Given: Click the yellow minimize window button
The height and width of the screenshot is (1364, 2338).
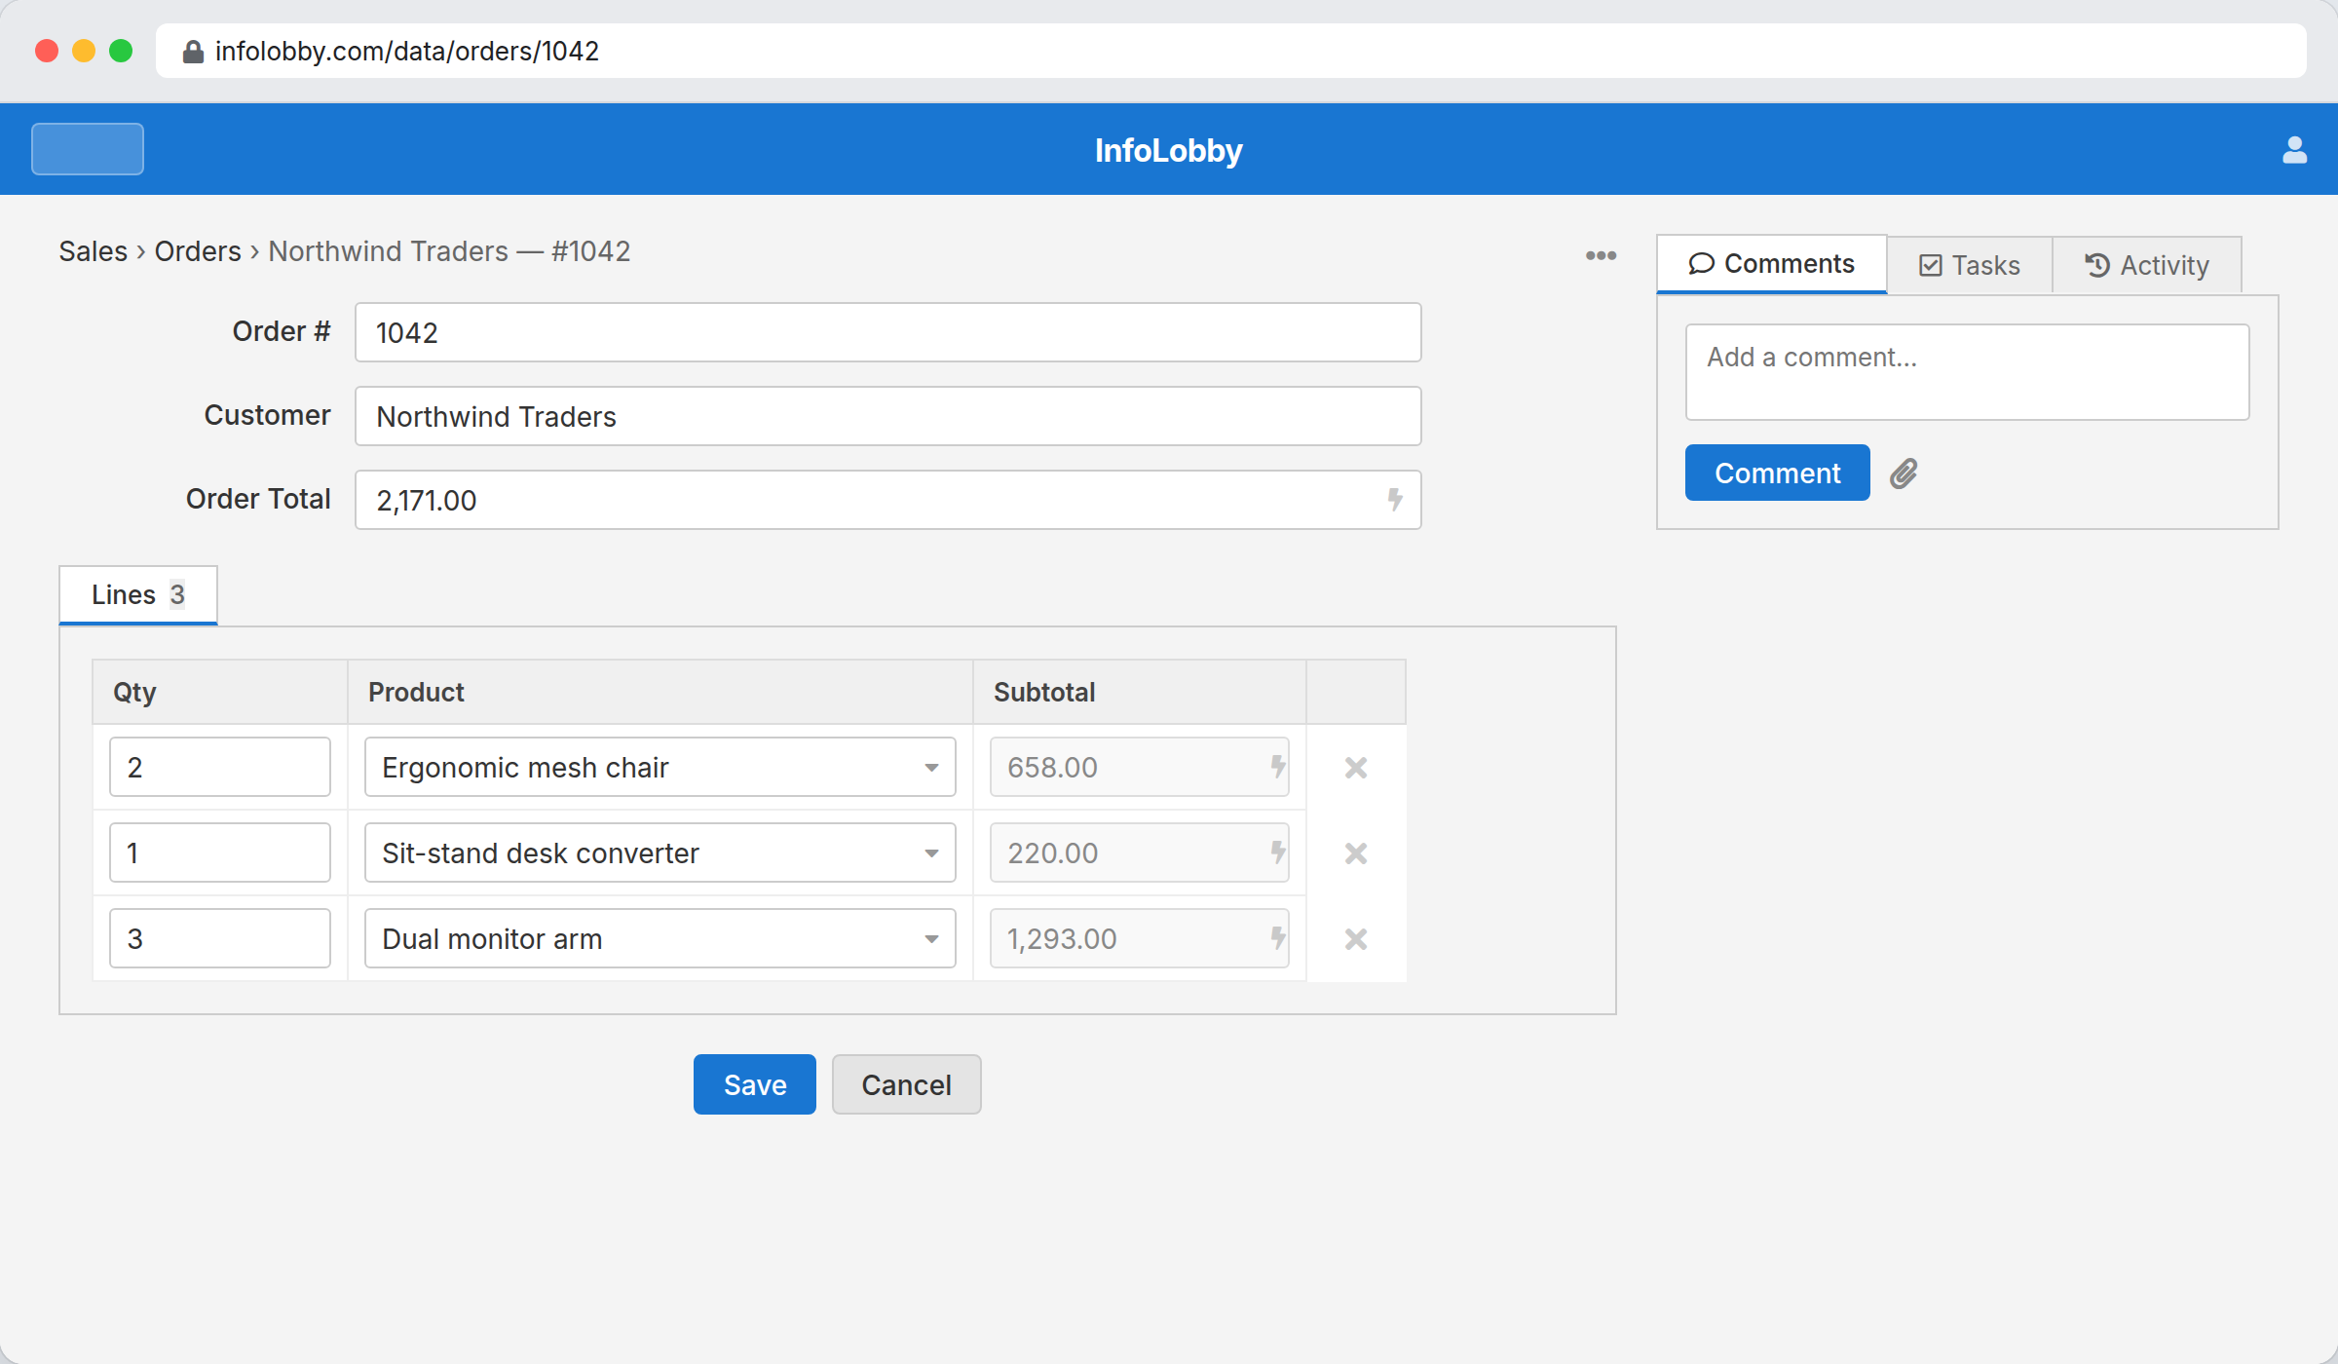Looking at the screenshot, I should pyautogui.click(x=84, y=51).
